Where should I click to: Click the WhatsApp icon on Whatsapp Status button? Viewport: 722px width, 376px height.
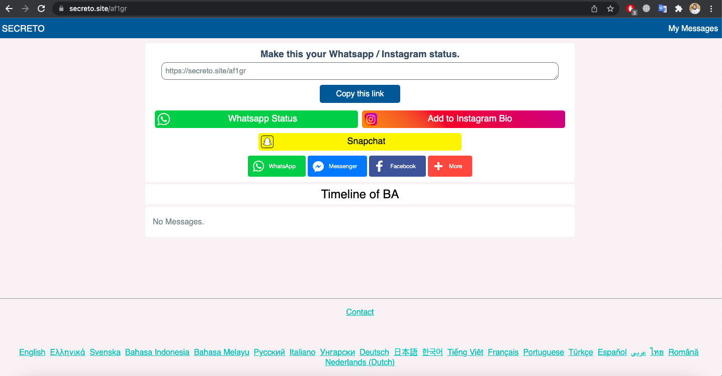click(x=164, y=119)
